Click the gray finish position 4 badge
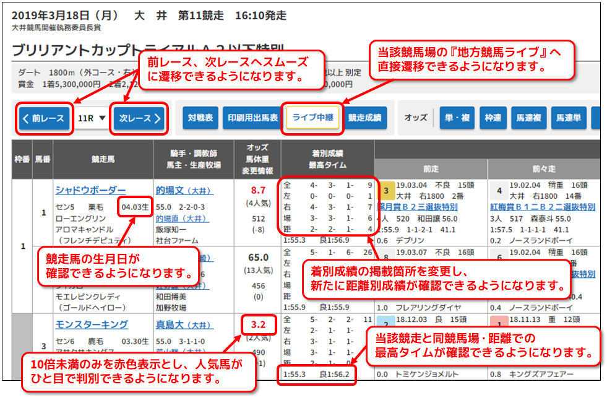This screenshot has width=607, height=400. pyautogui.click(x=499, y=190)
